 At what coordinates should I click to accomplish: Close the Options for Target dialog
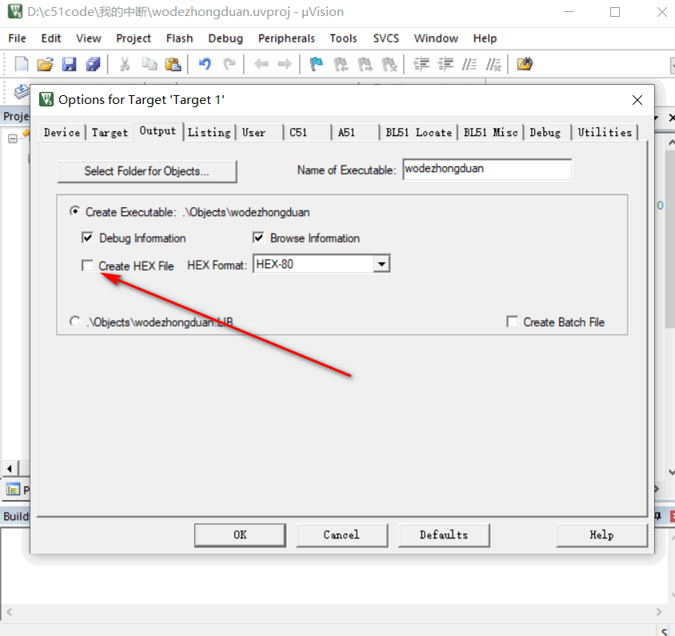[637, 100]
